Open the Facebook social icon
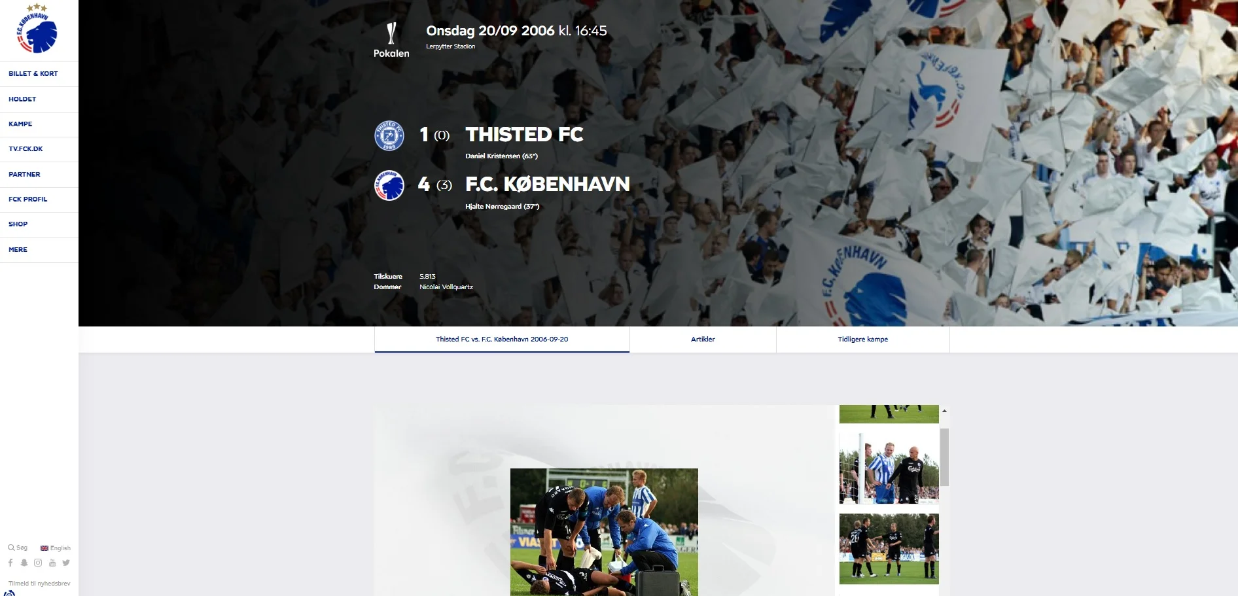The image size is (1238, 596). [10, 563]
